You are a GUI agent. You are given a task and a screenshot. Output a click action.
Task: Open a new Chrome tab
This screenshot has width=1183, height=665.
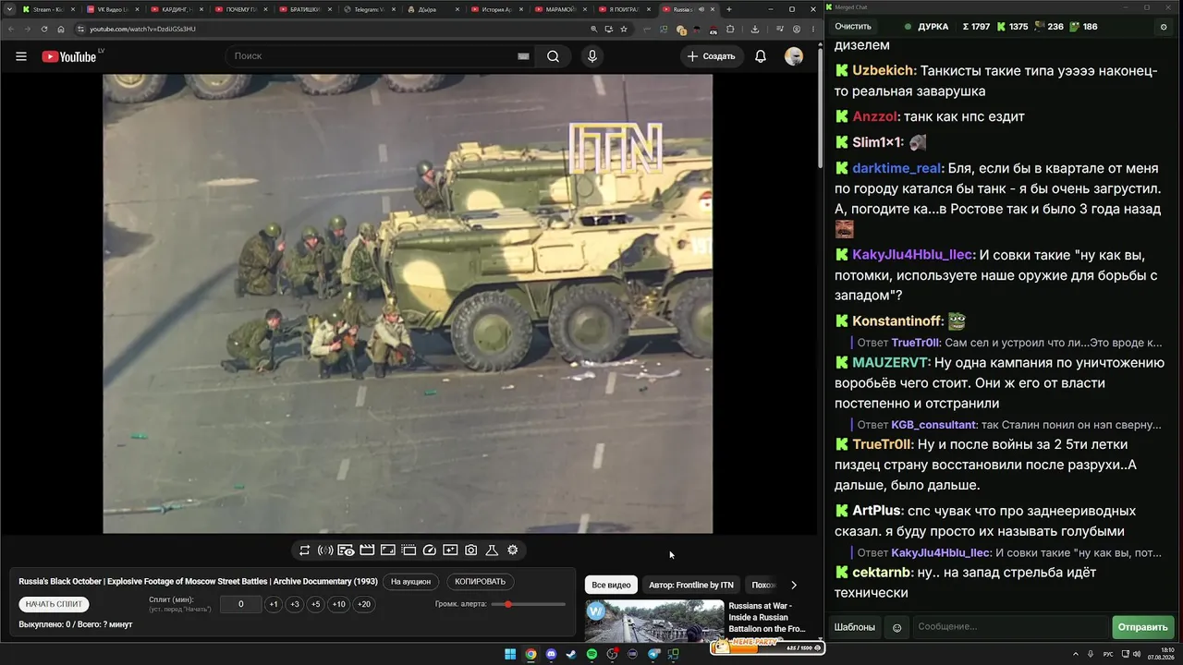pos(729,9)
